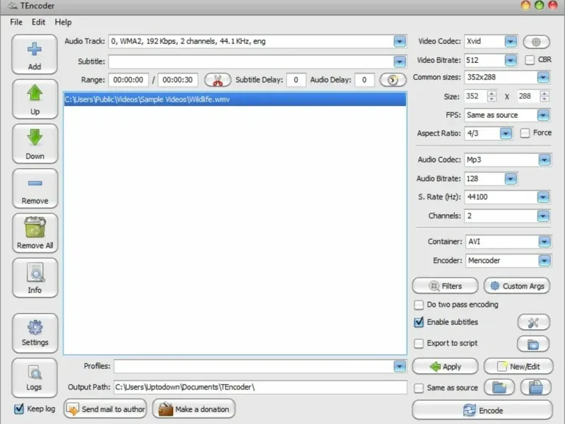565x424 pixels.
Task: Open the Audio Bitrate dropdown
Action: coord(511,179)
